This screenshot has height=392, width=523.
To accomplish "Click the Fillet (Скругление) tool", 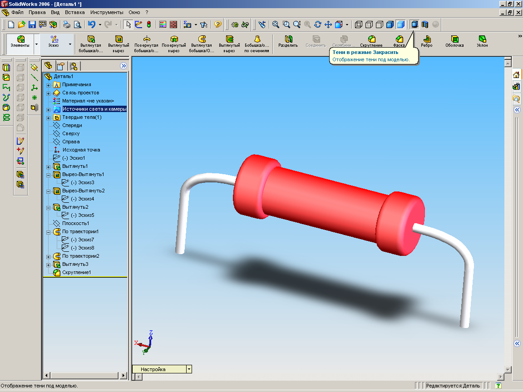I will point(371,41).
